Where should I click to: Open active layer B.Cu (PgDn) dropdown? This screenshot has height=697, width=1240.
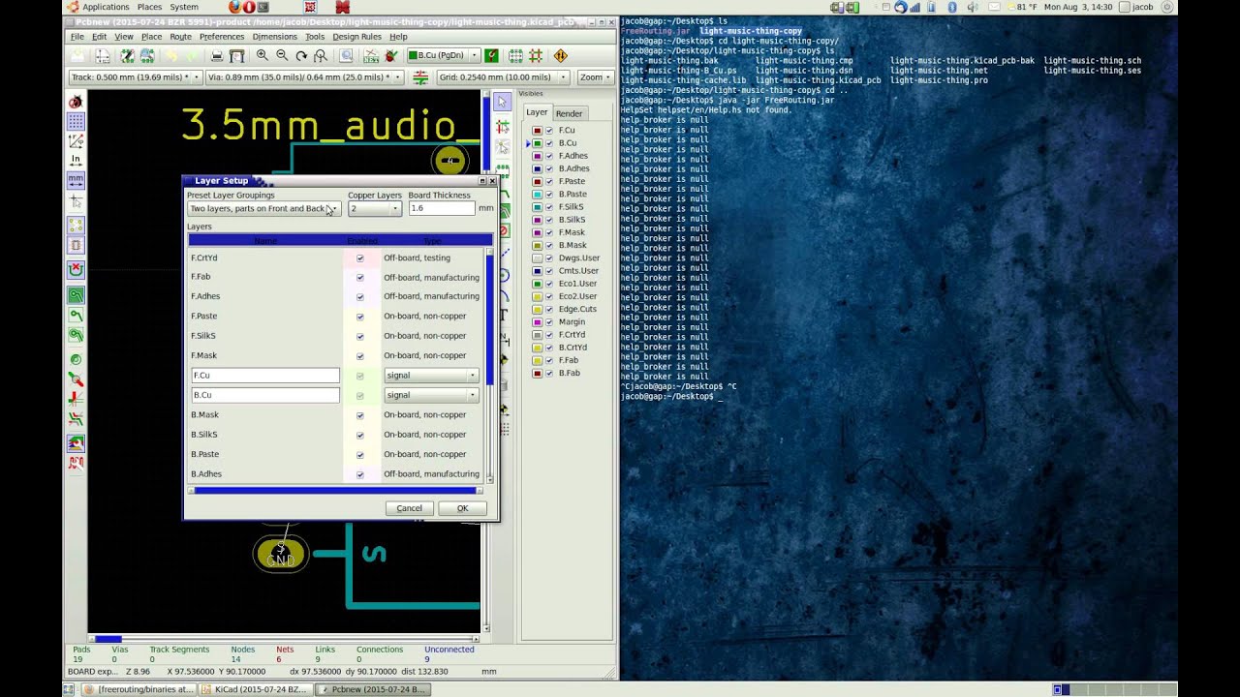click(x=443, y=56)
